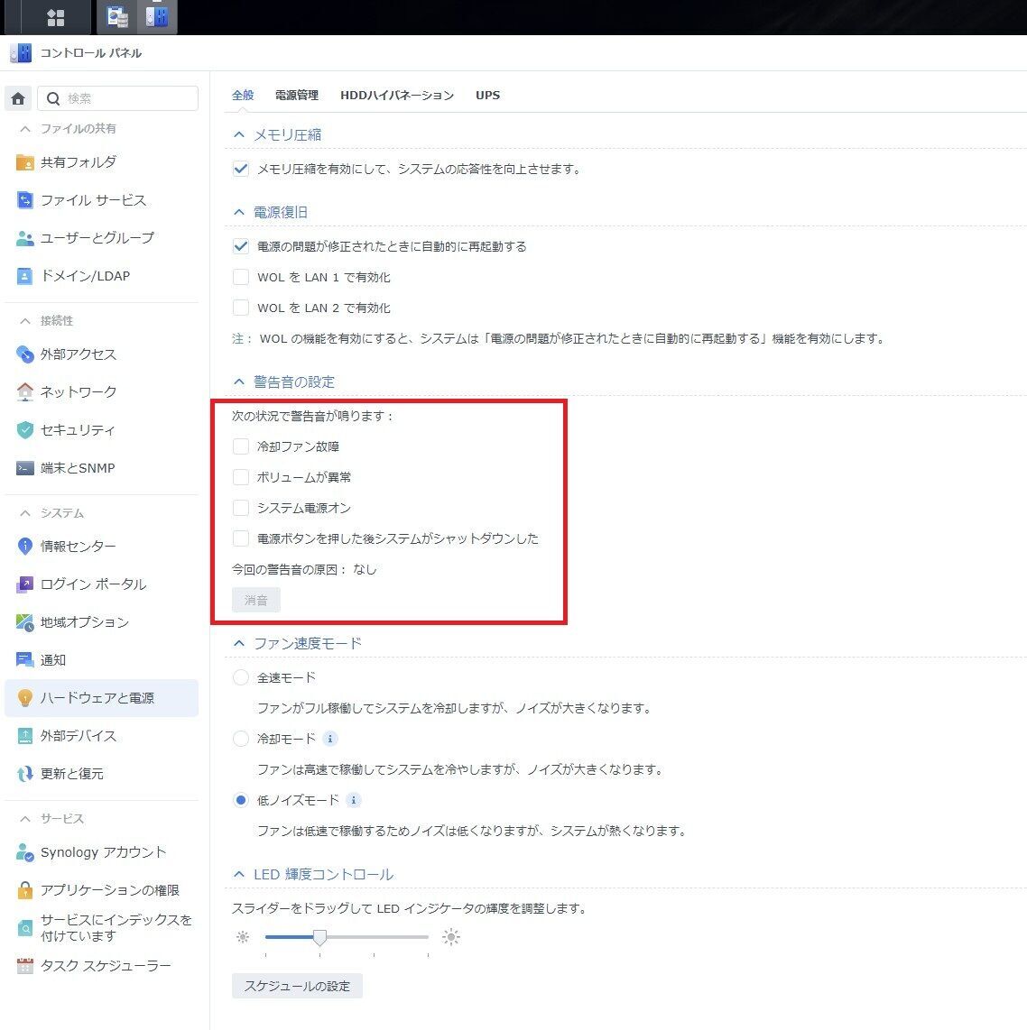Image resolution: width=1027 pixels, height=1030 pixels.
Task: Open 外部デバイス icon
Action: pos(25,736)
